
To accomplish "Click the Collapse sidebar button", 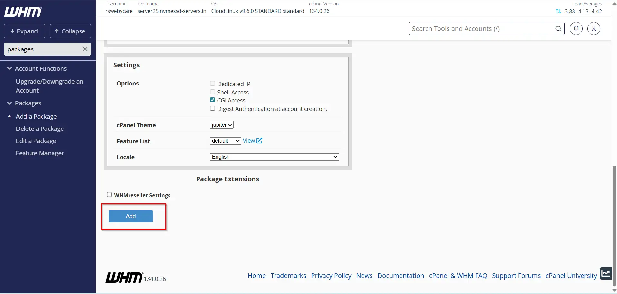I will [70, 31].
